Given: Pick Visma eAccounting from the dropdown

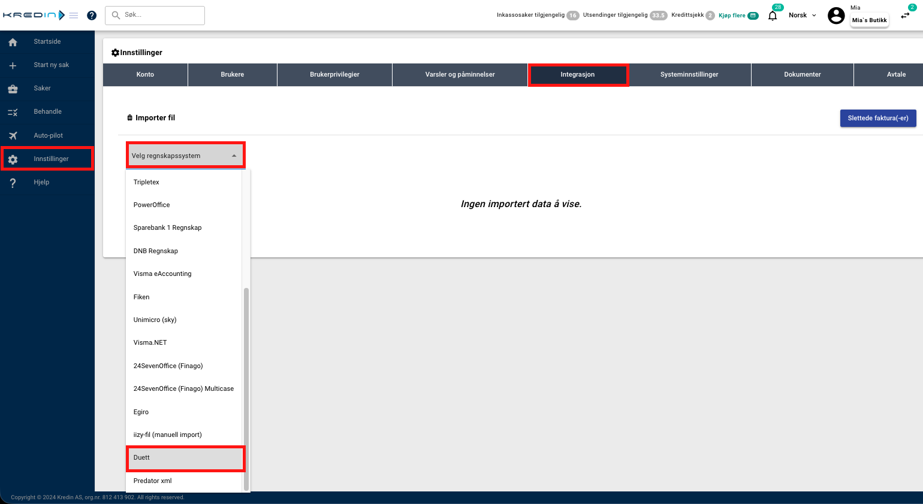Looking at the screenshot, I should point(184,274).
